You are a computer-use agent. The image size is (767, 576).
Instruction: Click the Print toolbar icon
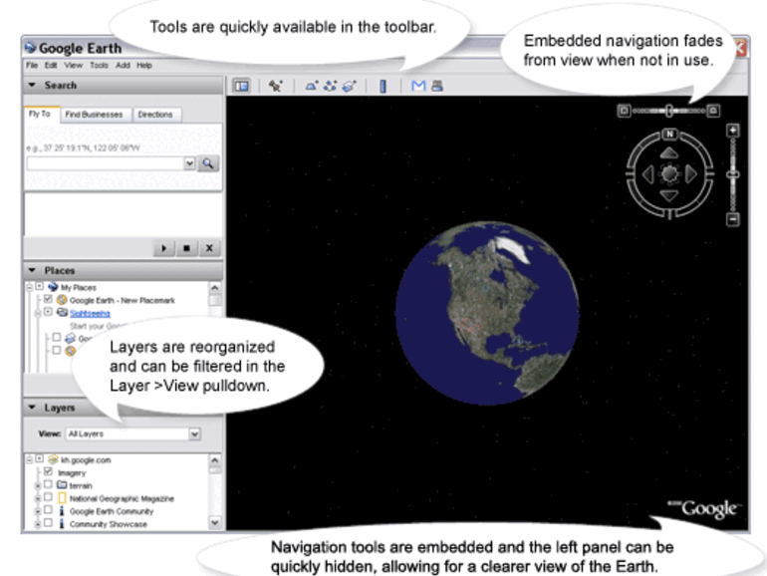click(437, 86)
